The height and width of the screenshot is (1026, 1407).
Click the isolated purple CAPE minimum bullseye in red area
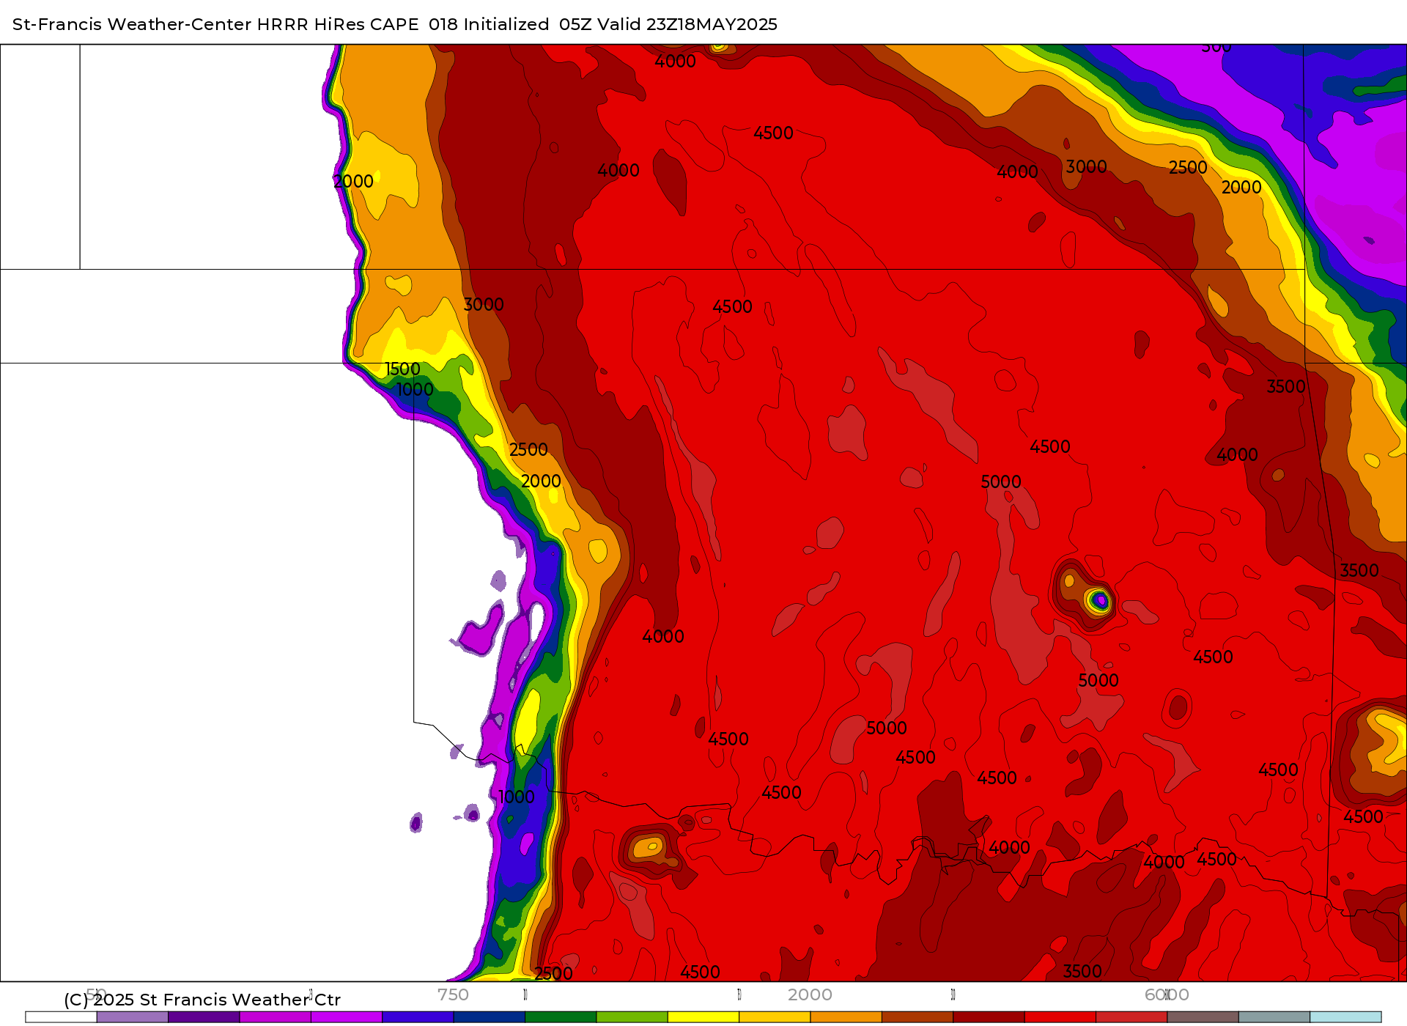click(1101, 601)
